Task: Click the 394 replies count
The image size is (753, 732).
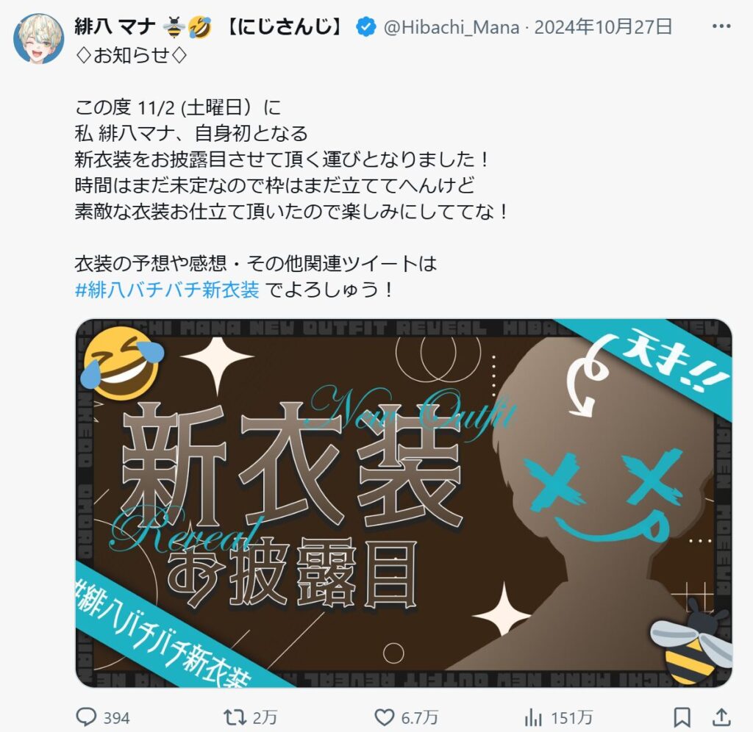Action: pos(117,717)
